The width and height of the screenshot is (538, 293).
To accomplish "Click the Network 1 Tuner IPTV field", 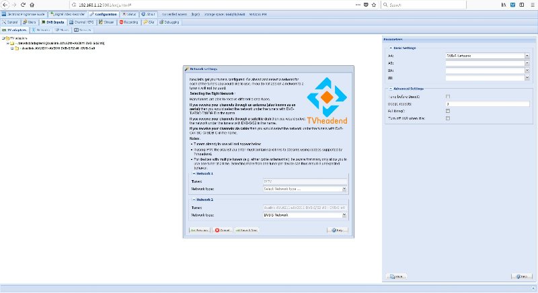I will 305,181.
